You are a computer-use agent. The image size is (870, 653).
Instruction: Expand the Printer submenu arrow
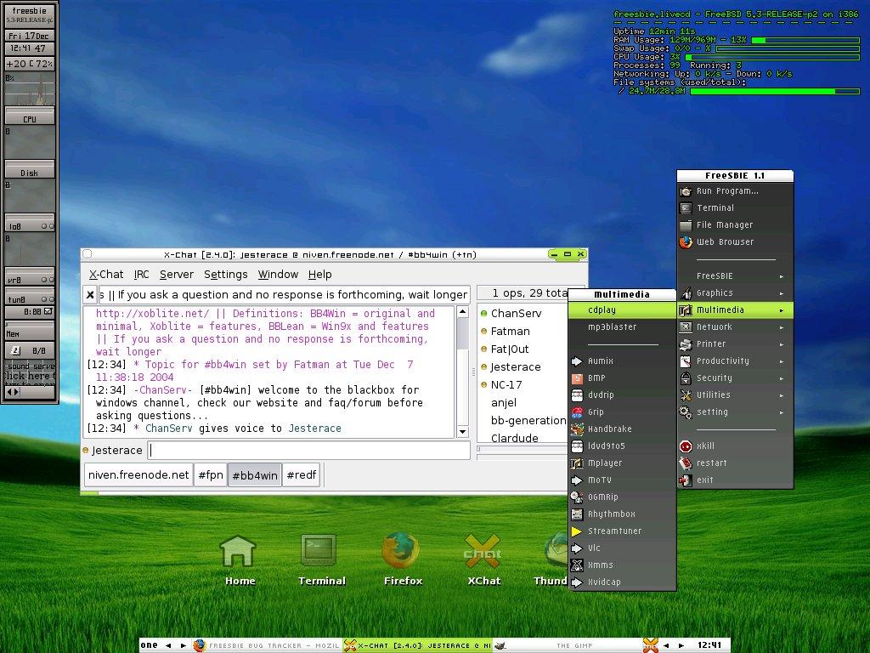pos(782,344)
